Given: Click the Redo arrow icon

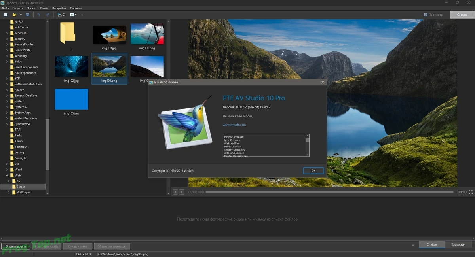Looking at the screenshot, I should point(48,15).
